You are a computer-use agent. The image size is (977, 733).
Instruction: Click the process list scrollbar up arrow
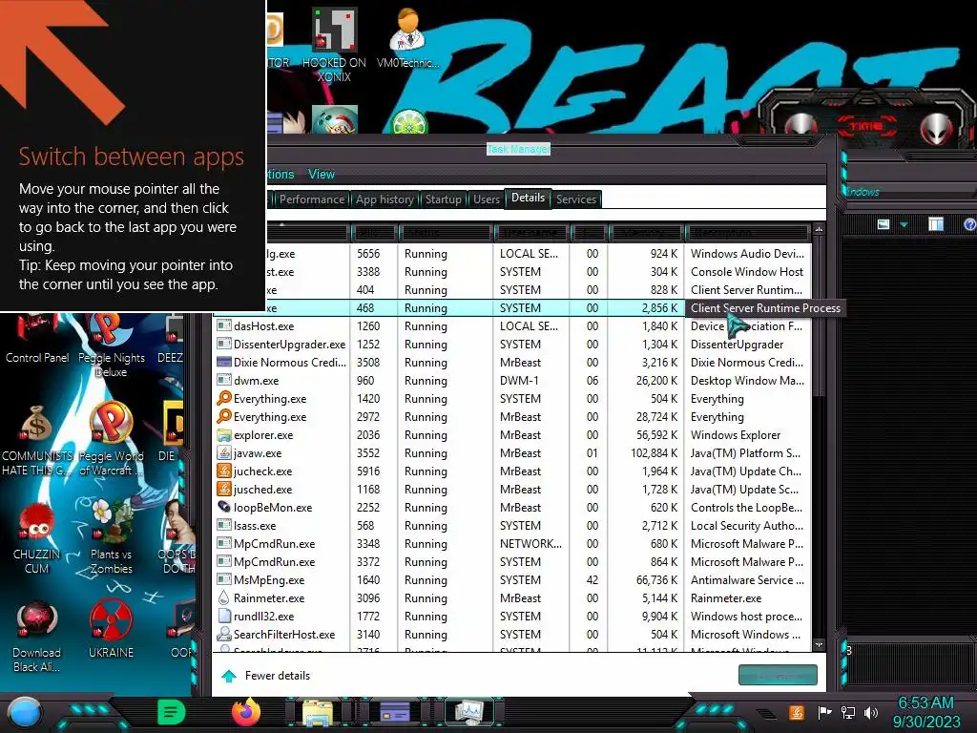(x=819, y=230)
